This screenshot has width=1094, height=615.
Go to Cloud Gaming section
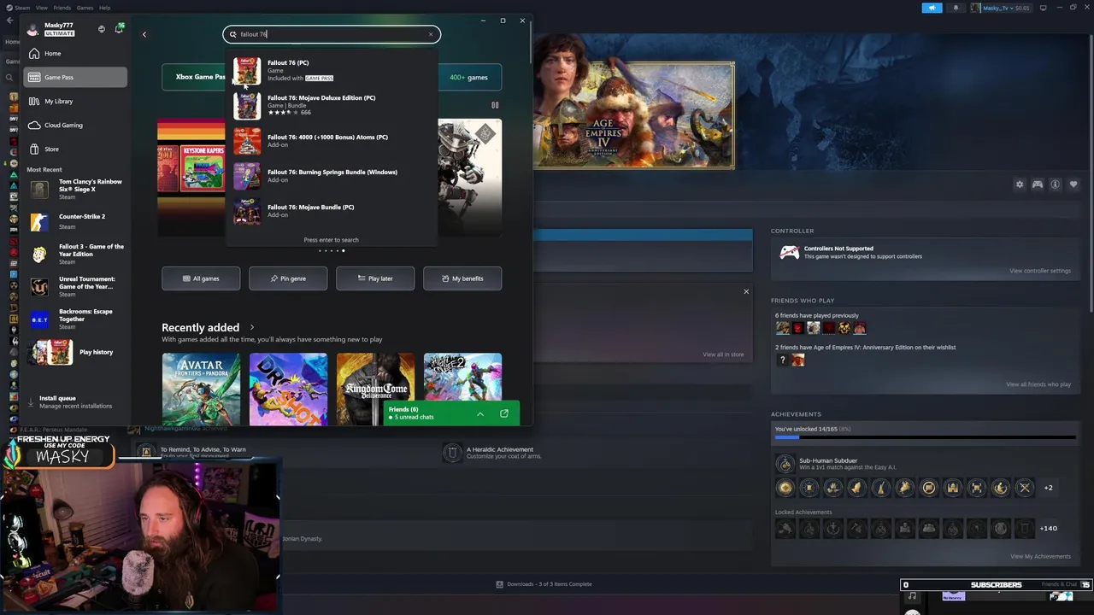click(x=75, y=125)
